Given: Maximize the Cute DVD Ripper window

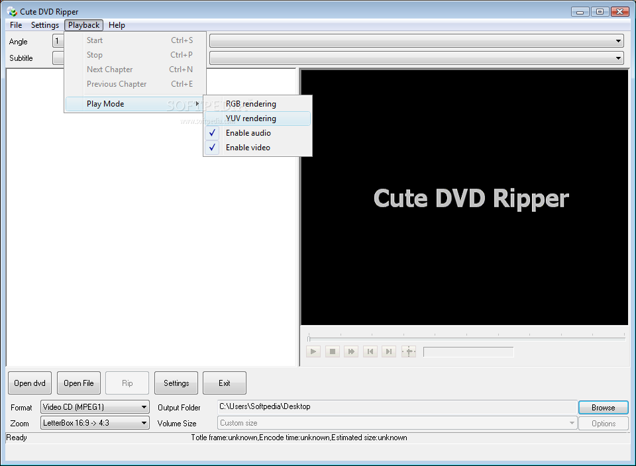Looking at the screenshot, I should tap(600, 12).
